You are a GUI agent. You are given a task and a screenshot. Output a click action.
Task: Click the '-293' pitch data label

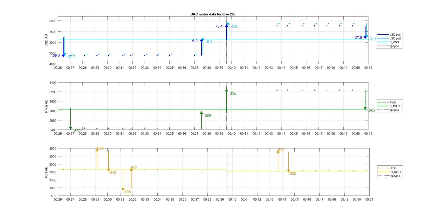click(372, 111)
